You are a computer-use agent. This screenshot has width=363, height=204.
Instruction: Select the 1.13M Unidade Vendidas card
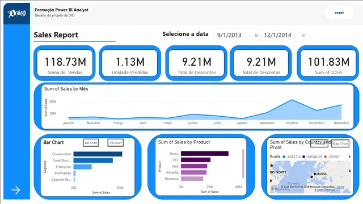point(130,63)
